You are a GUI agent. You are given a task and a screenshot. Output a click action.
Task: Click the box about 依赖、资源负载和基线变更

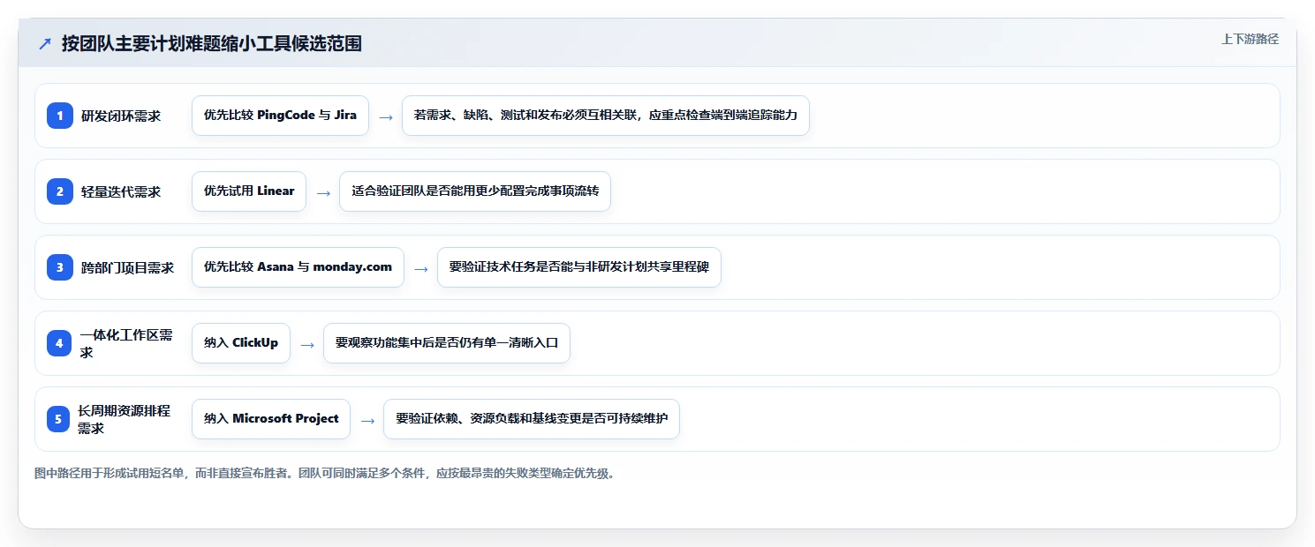coord(532,419)
